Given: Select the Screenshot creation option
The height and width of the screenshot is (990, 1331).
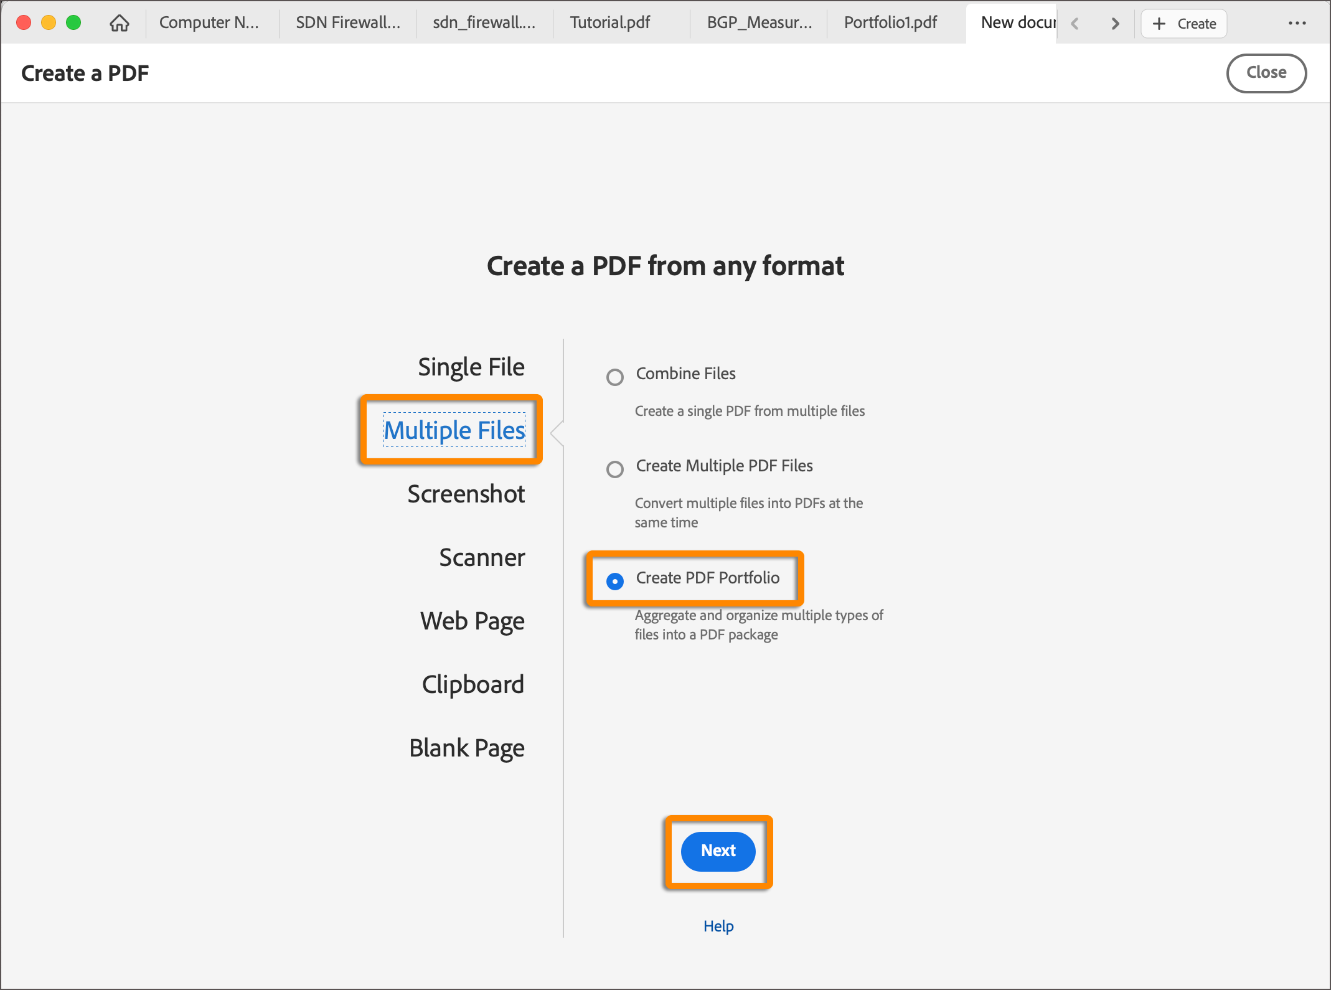Looking at the screenshot, I should (466, 494).
